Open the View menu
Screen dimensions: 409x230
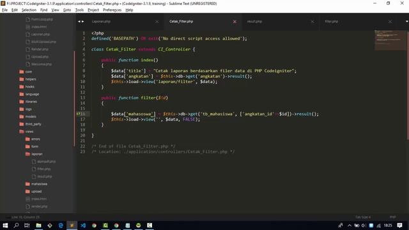pyautogui.click(x=55, y=10)
